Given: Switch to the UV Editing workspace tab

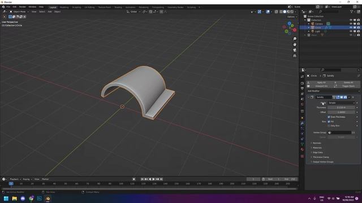Looking at the screenshot, I should tap(89, 7).
